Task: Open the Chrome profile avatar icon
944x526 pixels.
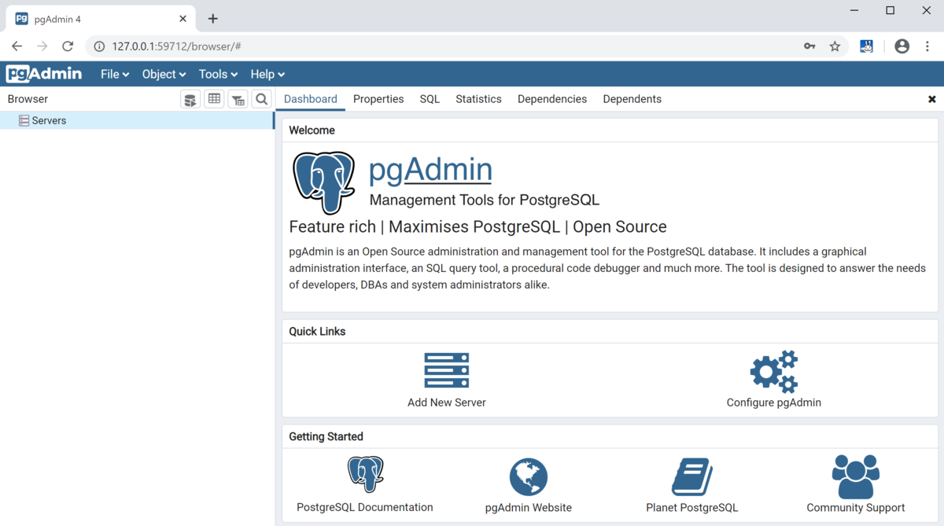Action: (902, 46)
